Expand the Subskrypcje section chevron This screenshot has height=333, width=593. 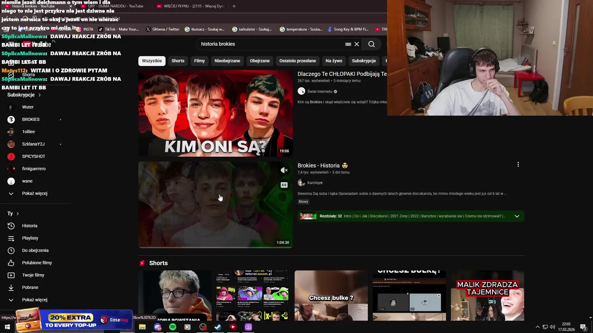click(x=39, y=95)
